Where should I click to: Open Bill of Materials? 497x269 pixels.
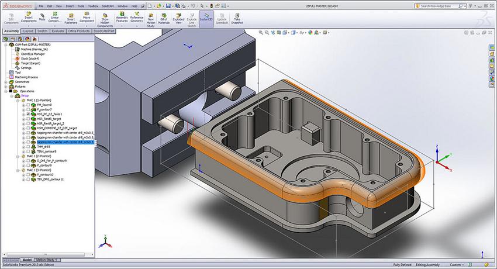tap(164, 19)
